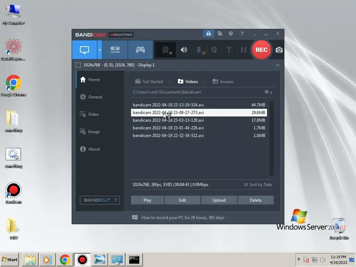The width and height of the screenshot is (356, 267).
Task: Switch to HDMI device recording mode
Action: click(x=115, y=50)
